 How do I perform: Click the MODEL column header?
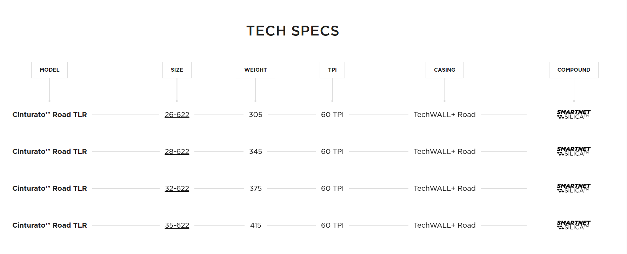(49, 70)
